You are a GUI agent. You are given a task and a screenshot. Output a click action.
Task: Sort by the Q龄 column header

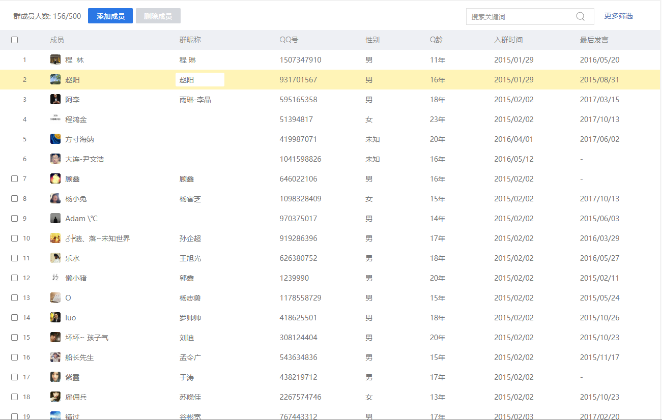coord(437,40)
